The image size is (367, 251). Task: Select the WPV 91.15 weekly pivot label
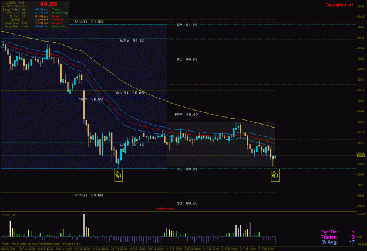click(132, 40)
